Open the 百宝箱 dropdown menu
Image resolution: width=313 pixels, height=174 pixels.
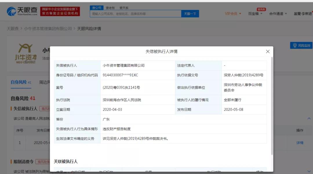tap(255, 14)
